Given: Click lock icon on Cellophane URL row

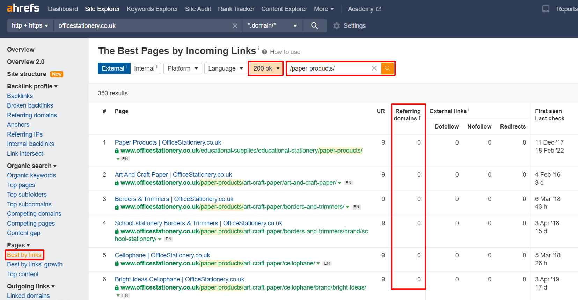Looking at the screenshot, I should click(x=117, y=263).
